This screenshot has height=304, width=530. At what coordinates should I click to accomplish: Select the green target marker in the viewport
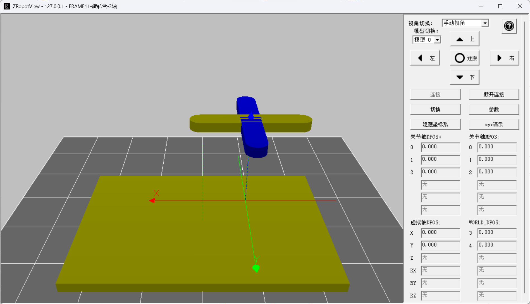256,268
